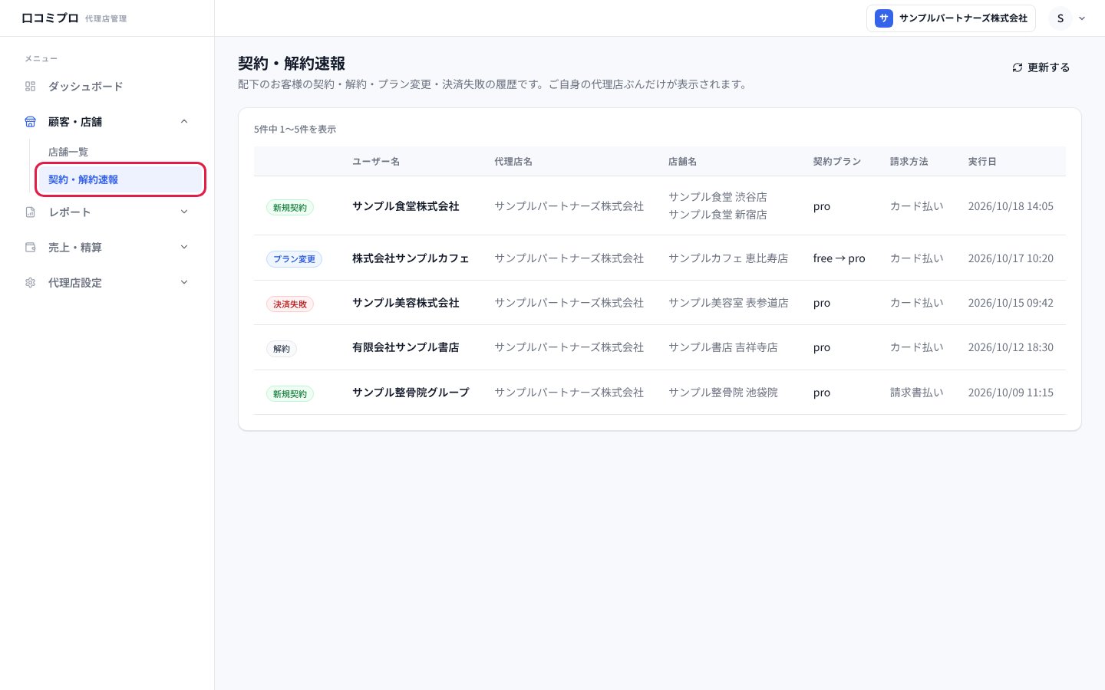Click the 決済失敗 status badge

pyautogui.click(x=290, y=304)
